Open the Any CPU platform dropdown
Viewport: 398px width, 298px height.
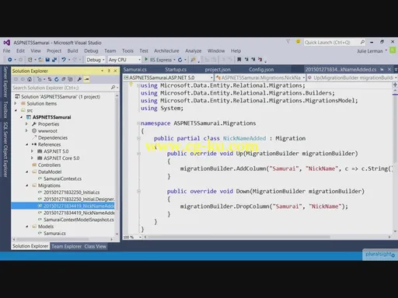click(x=124, y=60)
